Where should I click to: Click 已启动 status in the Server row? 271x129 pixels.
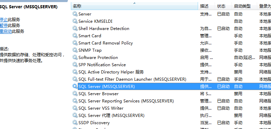[223, 14]
